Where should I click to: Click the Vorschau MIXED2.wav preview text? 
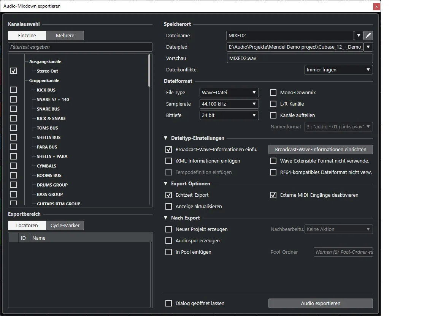(x=243, y=58)
